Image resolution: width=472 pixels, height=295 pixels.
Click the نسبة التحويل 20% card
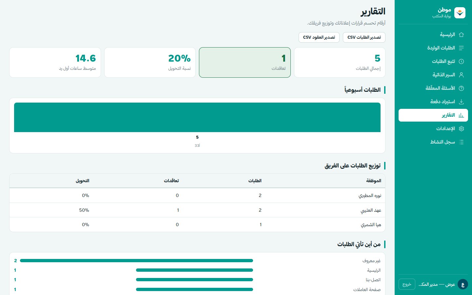(150, 62)
